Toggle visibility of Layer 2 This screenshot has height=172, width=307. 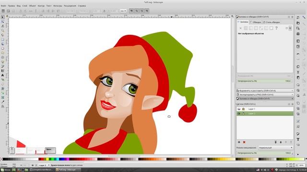tap(239, 114)
